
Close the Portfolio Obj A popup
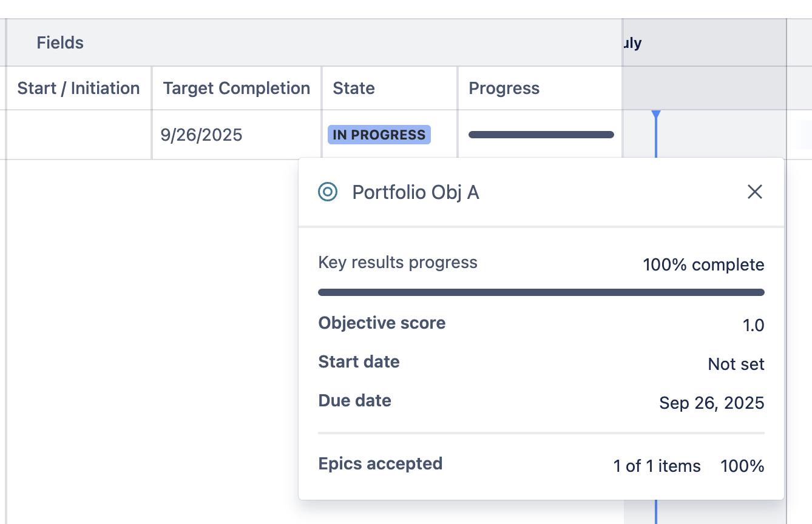[x=754, y=192]
